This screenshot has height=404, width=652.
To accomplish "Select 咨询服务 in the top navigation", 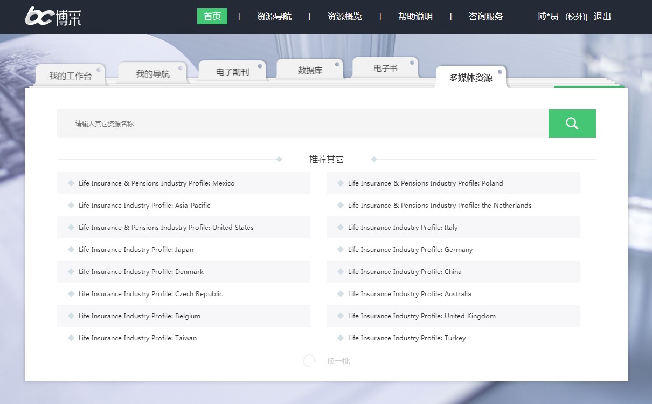I will [x=485, y=17].
